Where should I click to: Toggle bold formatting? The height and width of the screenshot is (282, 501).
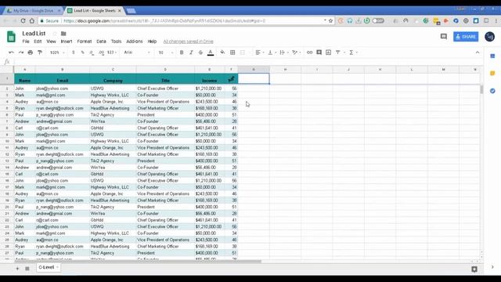[182, 52]
